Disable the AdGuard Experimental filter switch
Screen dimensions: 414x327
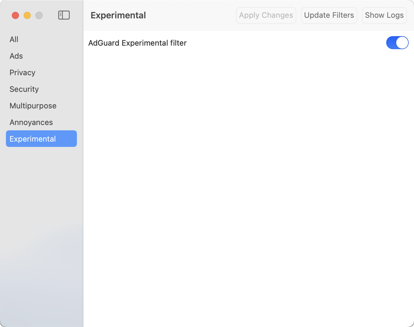pos(397,43)
